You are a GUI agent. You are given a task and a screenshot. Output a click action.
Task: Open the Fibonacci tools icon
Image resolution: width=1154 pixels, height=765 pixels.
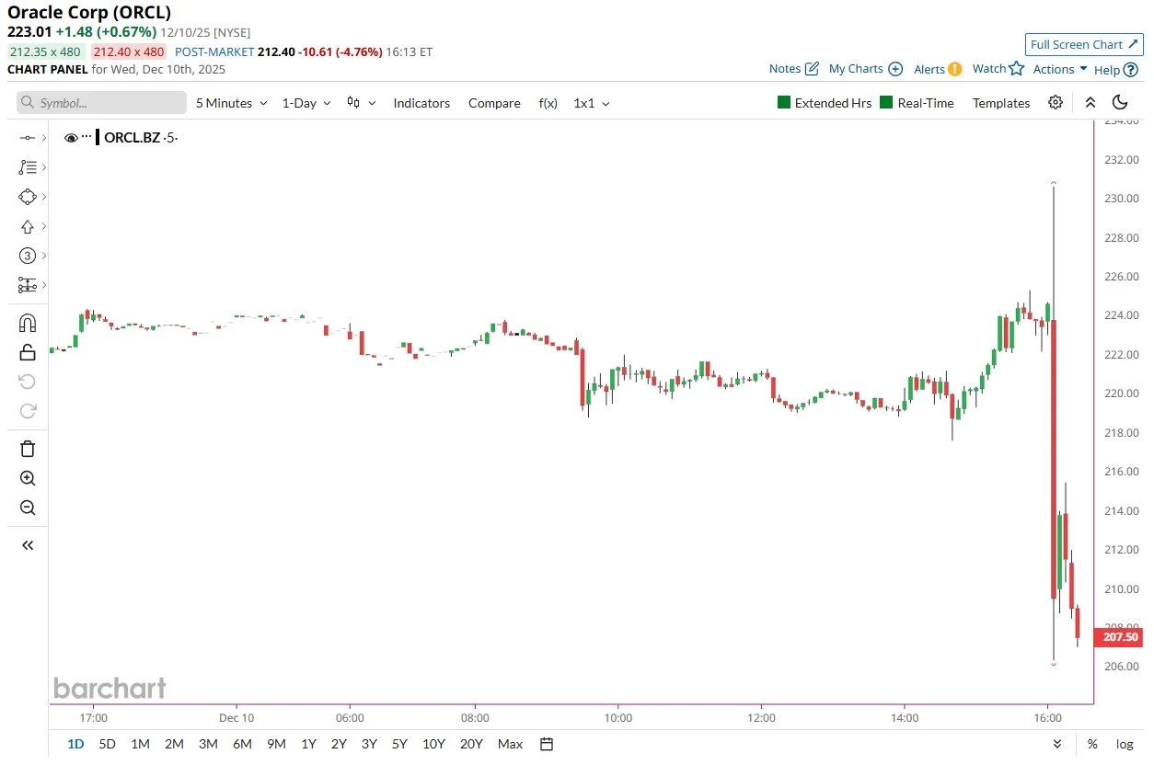point(27,167)
